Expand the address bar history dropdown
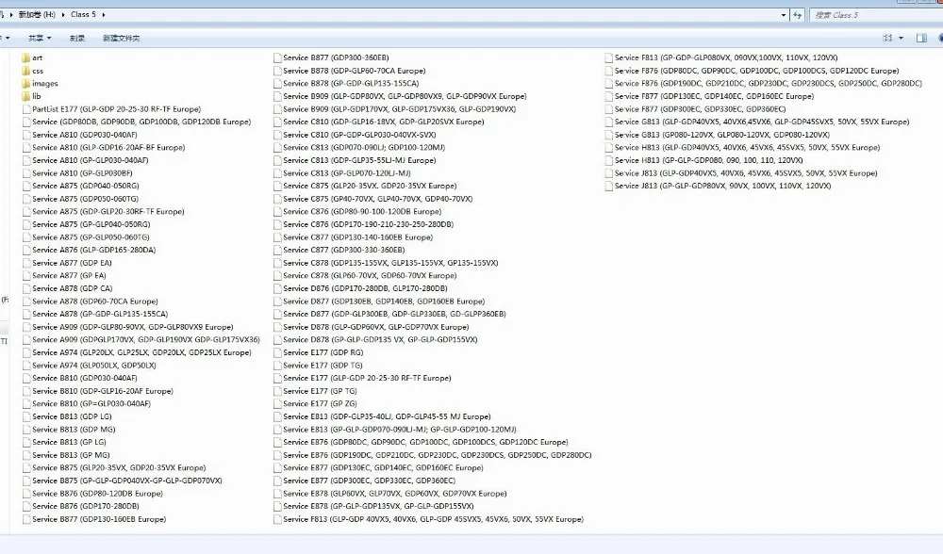Viewport: 943px width, 554px height. tap(783, 15)
